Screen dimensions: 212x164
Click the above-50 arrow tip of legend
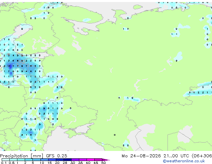pyautogui.click(x=106, y=160)
